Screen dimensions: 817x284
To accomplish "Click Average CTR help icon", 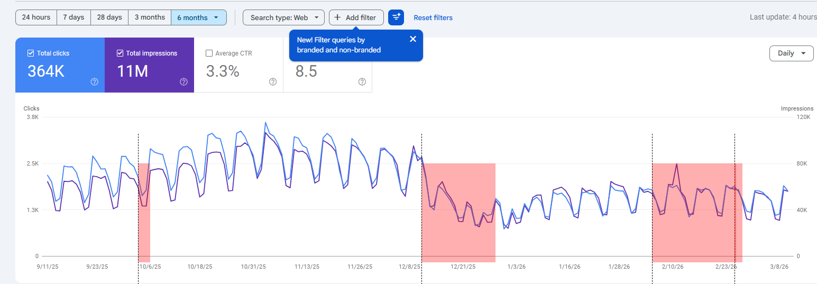I will [x=273, y=81].
